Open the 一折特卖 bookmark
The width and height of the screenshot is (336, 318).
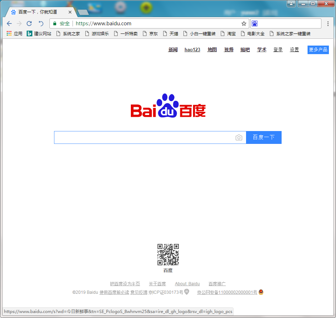(126, 33)
